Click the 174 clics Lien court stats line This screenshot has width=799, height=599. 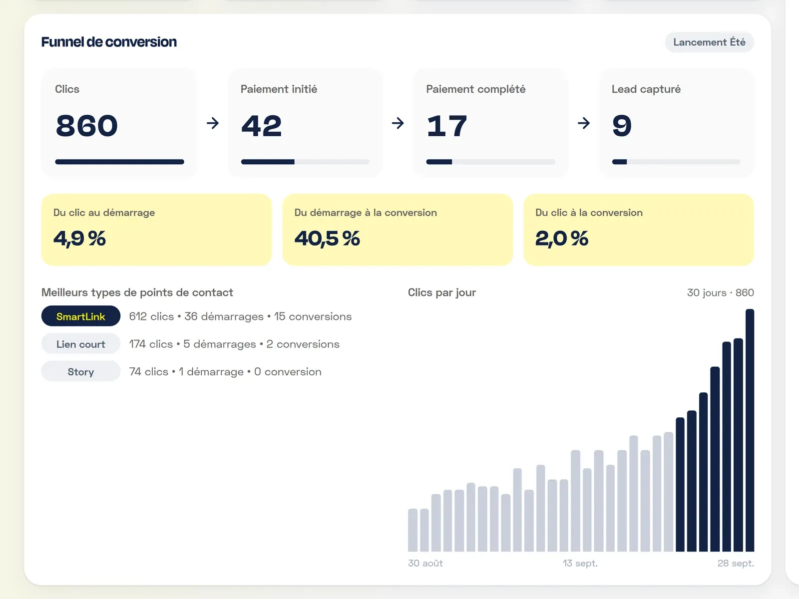coord(234,344)
